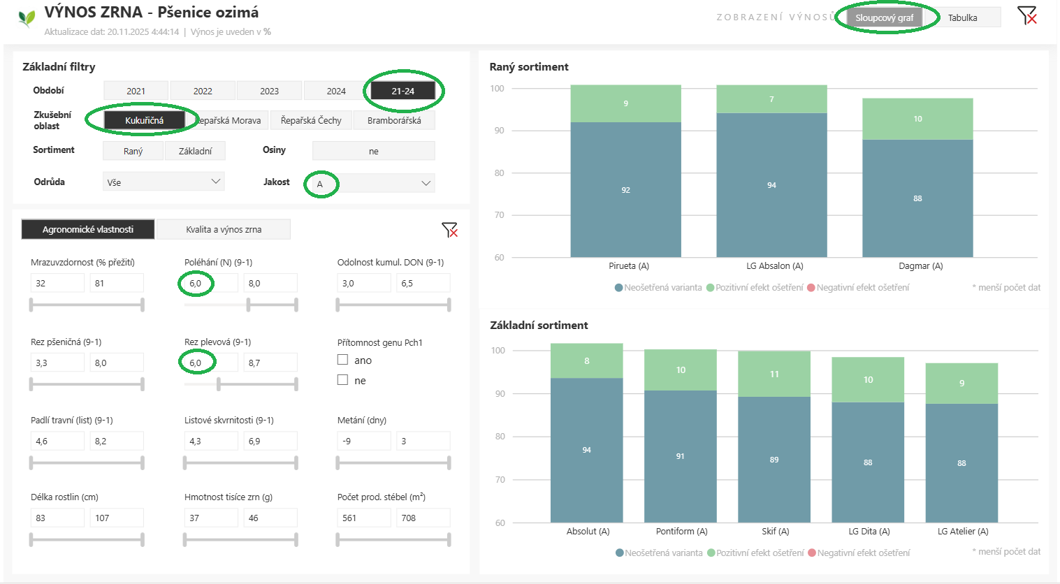1060x584 pixels.
Task: Click the green leaf logo icon
Action: coord(27,18)
